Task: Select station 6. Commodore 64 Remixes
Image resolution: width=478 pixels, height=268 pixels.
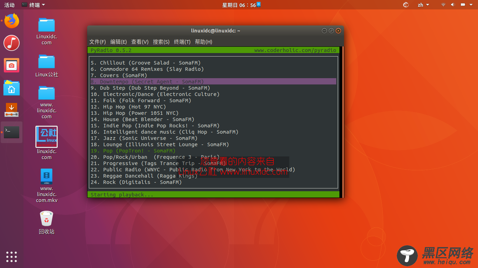Action: coord(213,69)
